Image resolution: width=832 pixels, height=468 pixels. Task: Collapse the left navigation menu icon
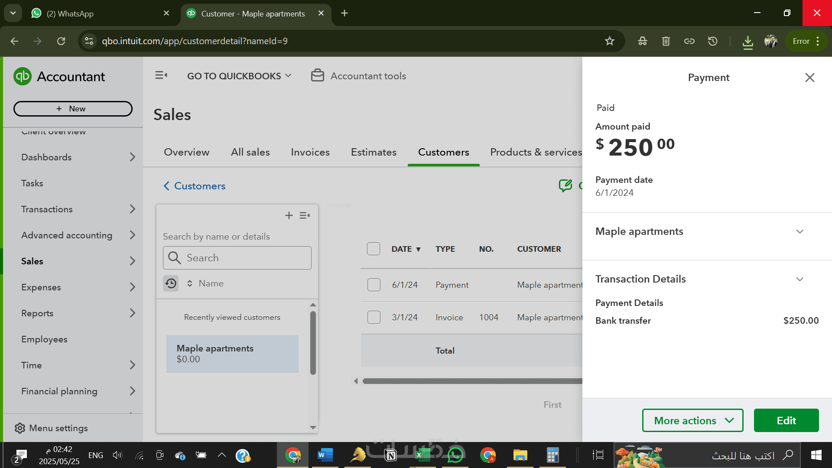161,75
